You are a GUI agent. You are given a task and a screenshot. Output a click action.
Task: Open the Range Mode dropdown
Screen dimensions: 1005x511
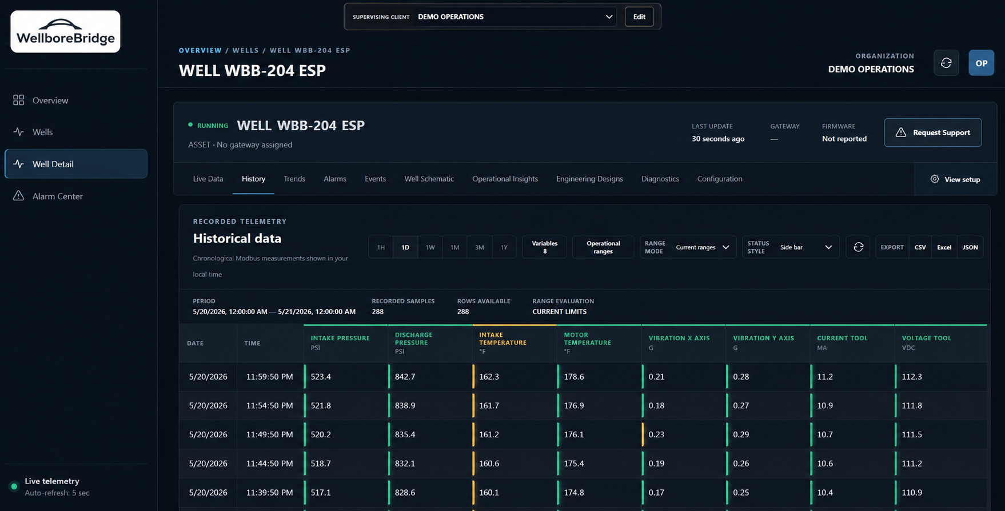[688, 247]
